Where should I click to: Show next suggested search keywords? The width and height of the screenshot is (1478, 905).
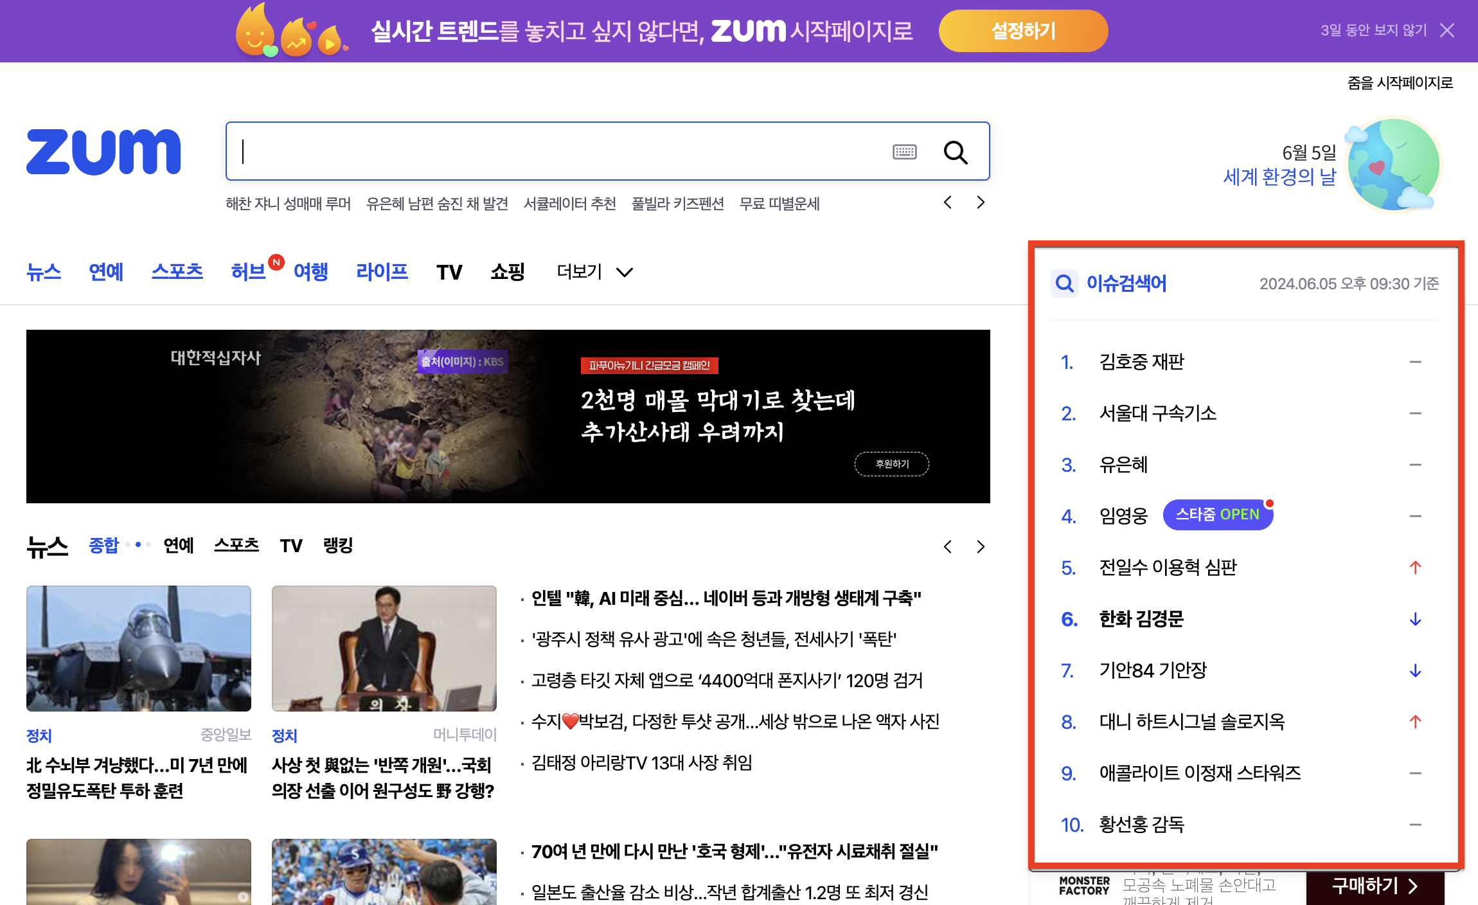coord(980,203)
